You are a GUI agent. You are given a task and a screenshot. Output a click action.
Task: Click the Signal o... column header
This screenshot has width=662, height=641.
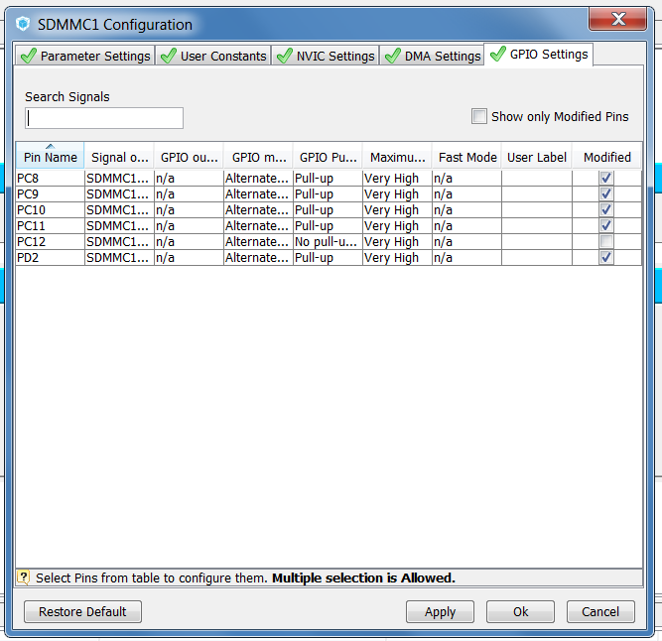click(119, 156)
